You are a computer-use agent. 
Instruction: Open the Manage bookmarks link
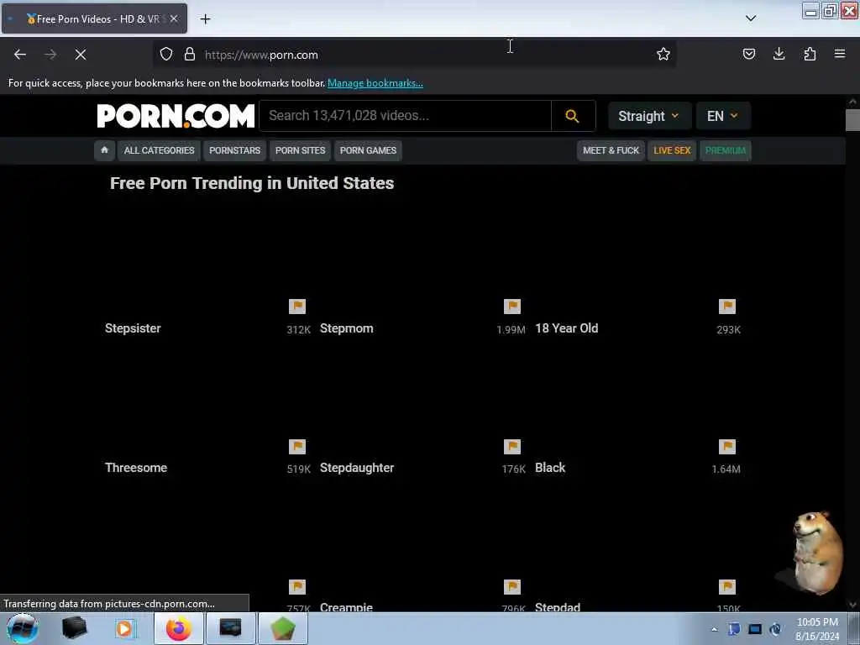pyautogui.click(x=375, y=83)
